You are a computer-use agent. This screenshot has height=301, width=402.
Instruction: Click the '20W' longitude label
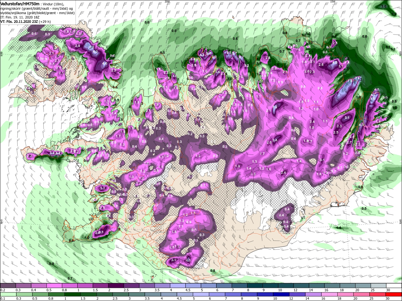click(167, 2)
